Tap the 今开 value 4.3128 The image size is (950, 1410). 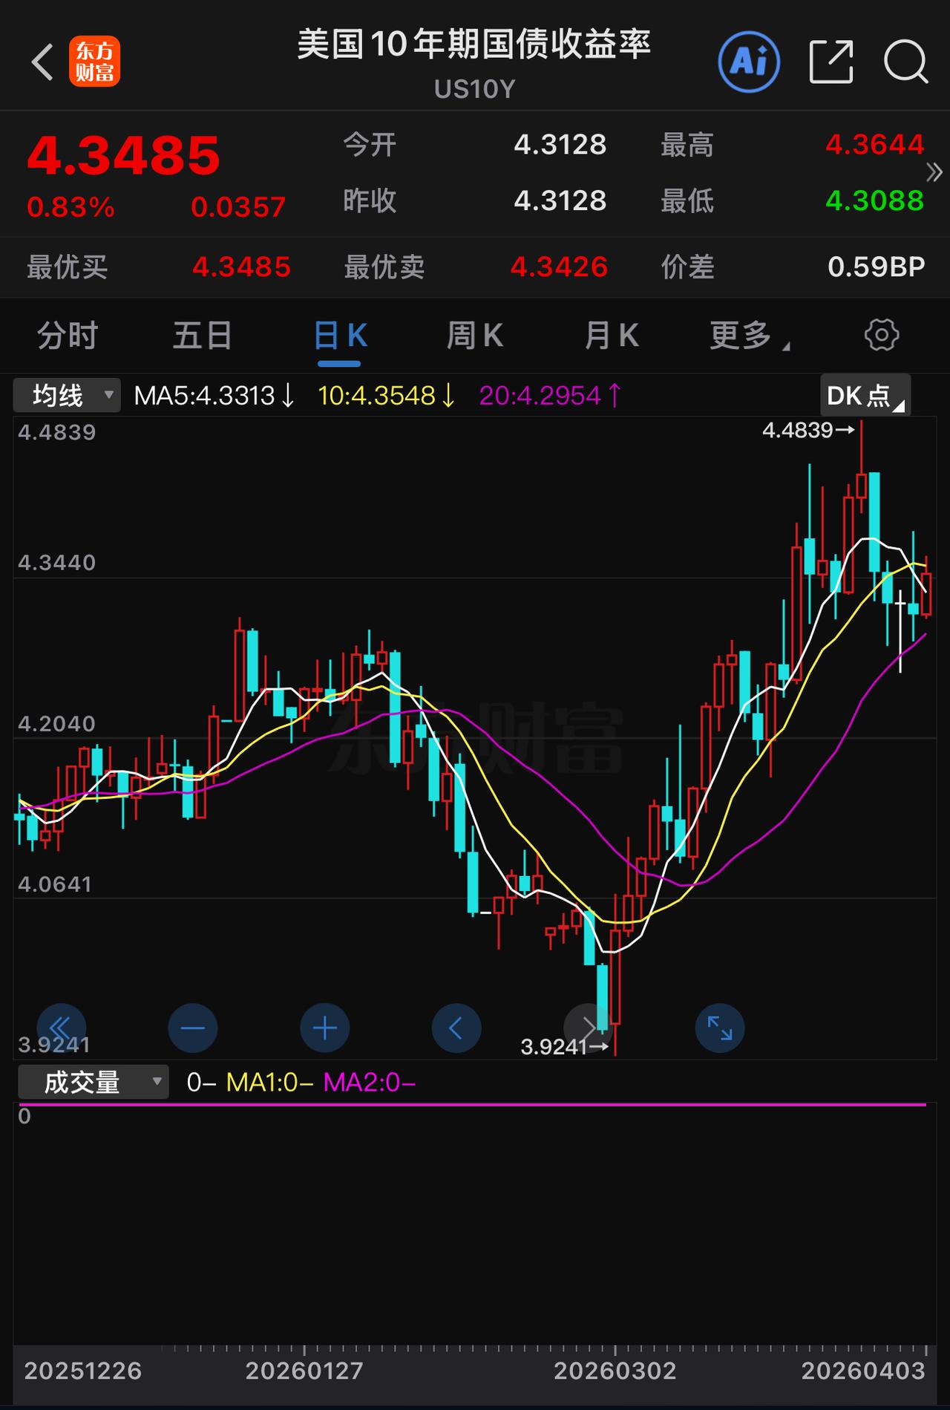pos(560,144)
